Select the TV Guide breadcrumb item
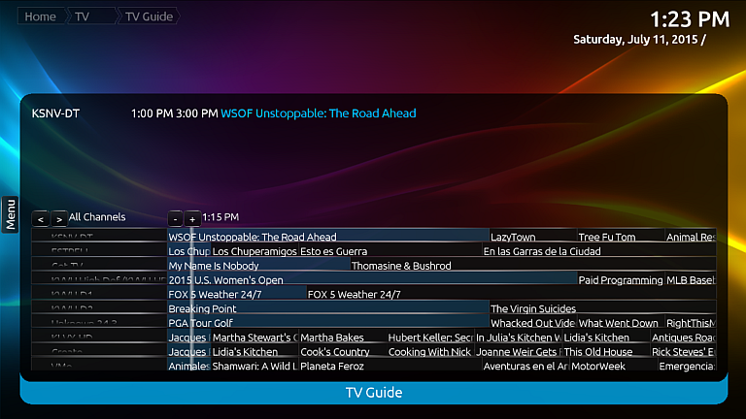This screenshot has width=746, height=419. 149,16
